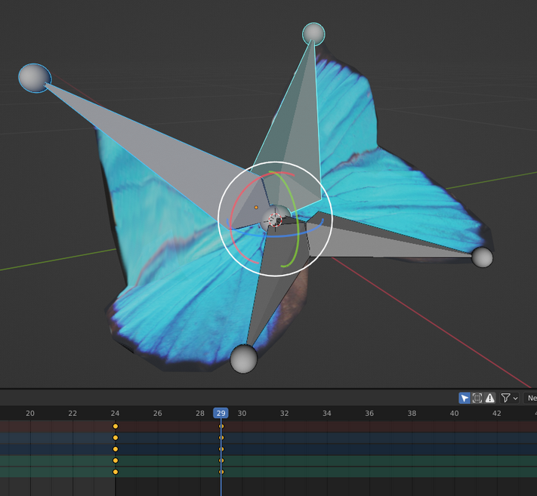Select the frame 29 keyframe in the last green channel
The height and width of the screenshot is (496, 537).
pyautogui.click(x=221, y=472)
